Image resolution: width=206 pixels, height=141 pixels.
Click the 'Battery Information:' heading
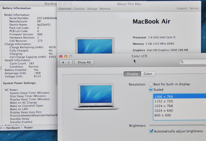point(17,8)
